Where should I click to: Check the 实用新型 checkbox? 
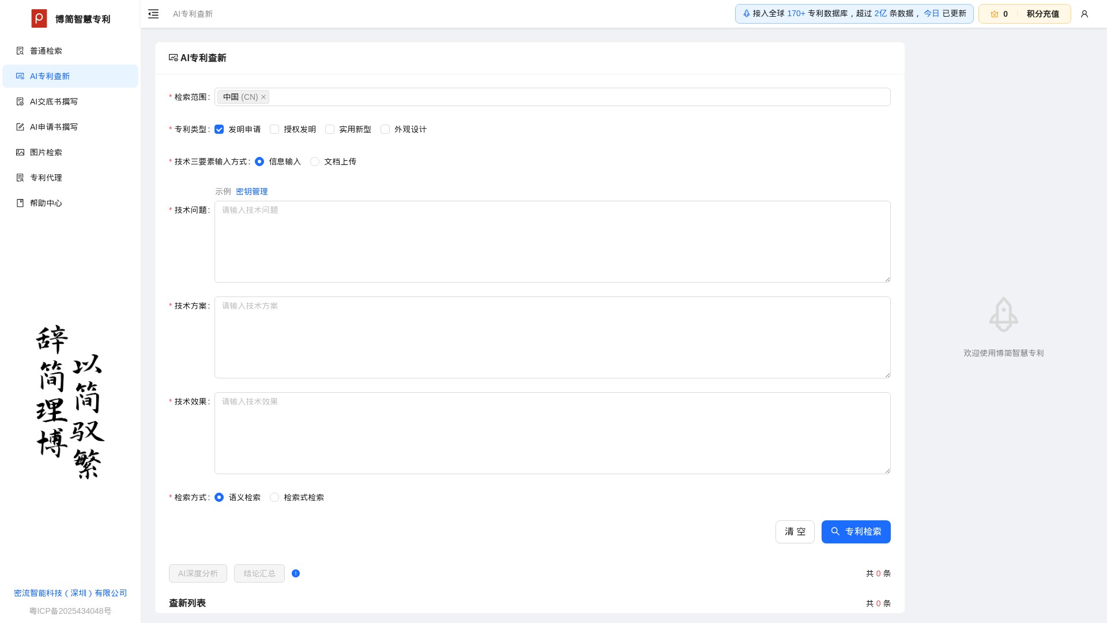click(330, 129)
